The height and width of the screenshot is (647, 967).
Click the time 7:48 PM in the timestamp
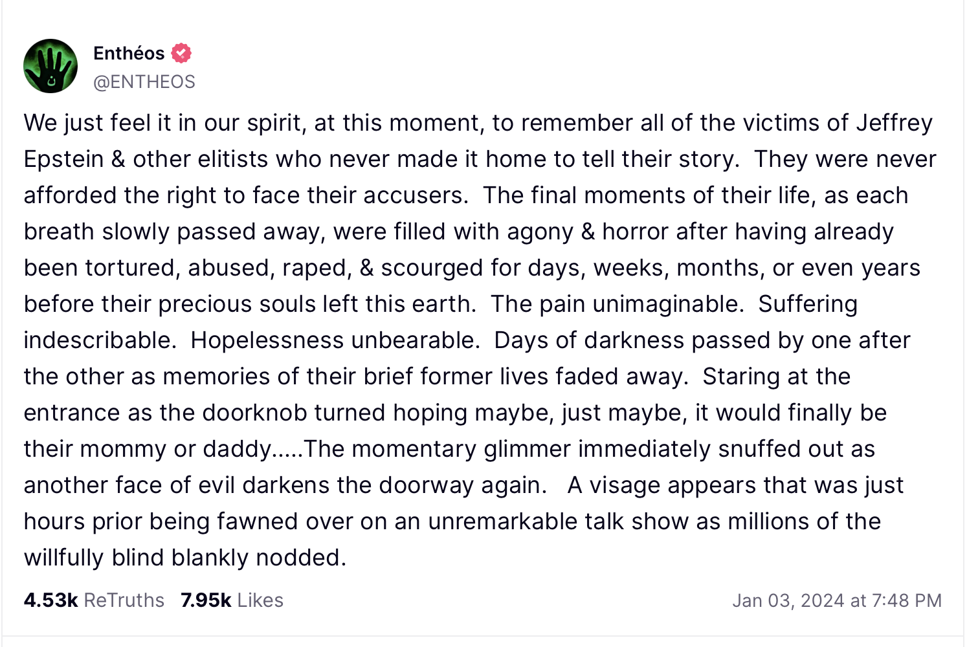pos(906,600)
